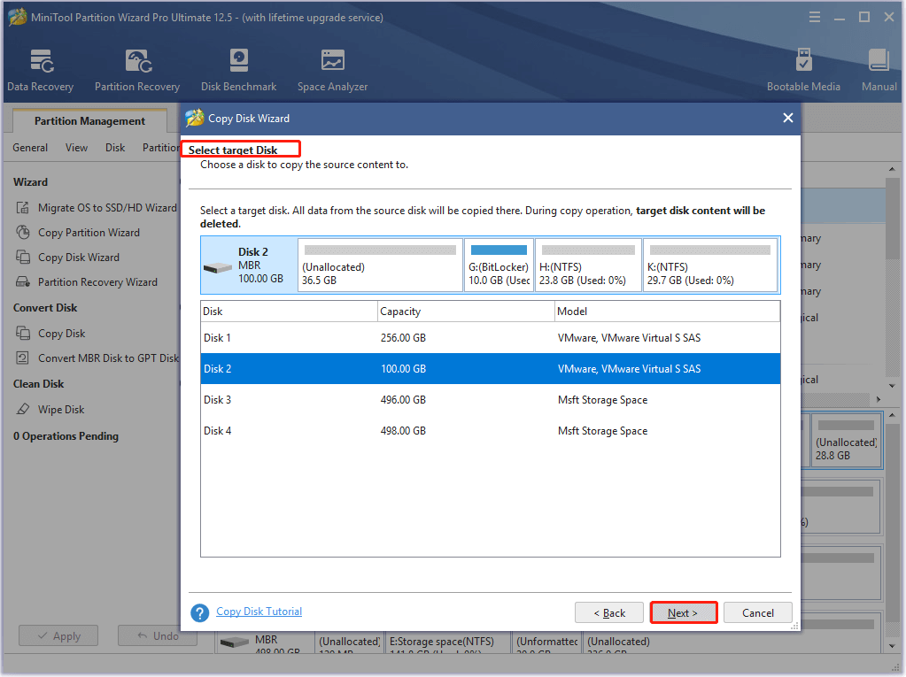Select Disk 1 row in disk list
Viewport: 906px width, 677px height.
point(491,338)
